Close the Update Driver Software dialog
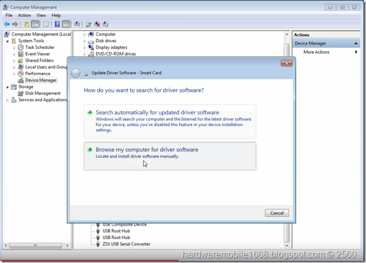This screenshot has width=366, height=263. [x=286, y=63]
